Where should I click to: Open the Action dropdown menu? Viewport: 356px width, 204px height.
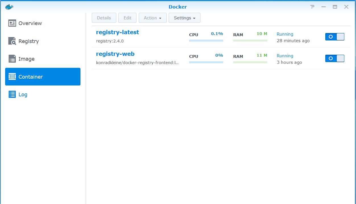point(152,18)
